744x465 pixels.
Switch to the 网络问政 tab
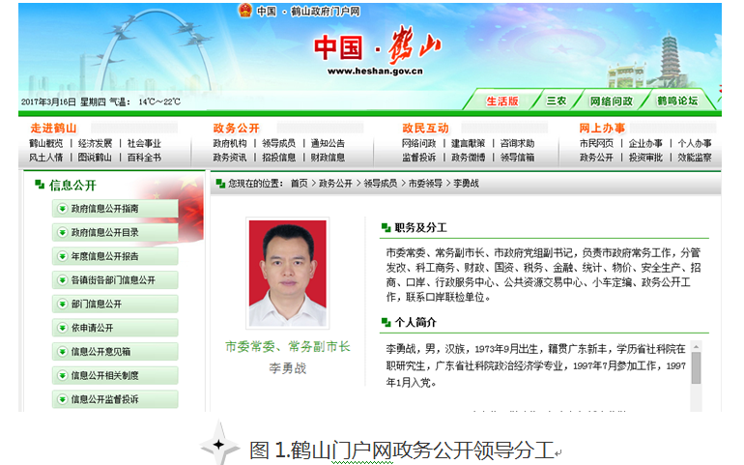[x=612, y=101]
